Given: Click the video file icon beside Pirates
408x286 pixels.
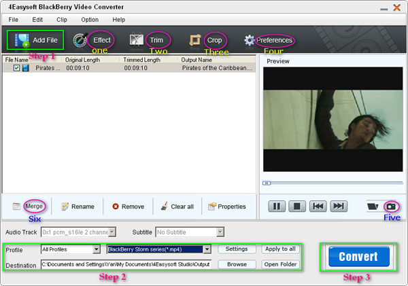Looking at the screenshot, I should tap(26, 68).
